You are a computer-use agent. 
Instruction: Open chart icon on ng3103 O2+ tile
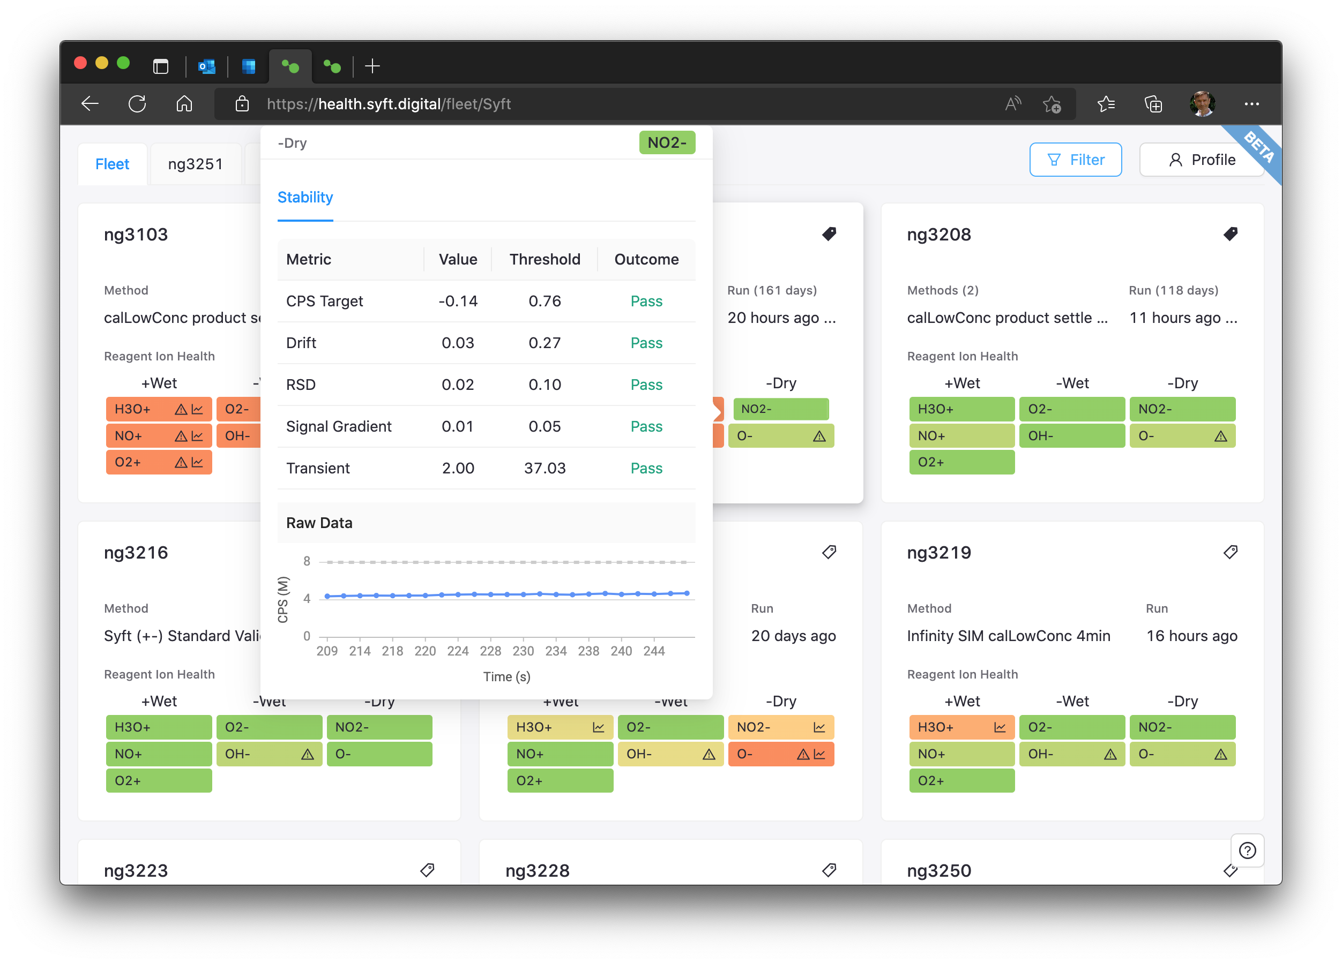pos(197,463)
